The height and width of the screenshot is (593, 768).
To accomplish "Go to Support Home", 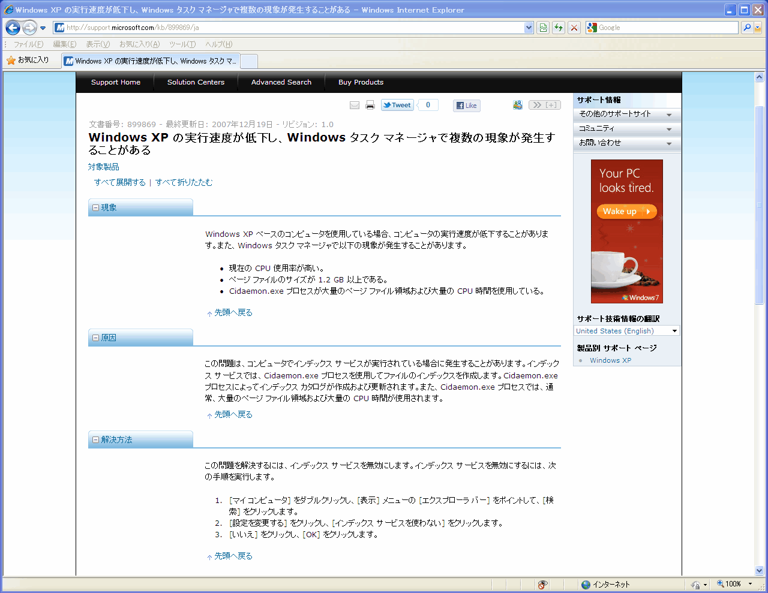I will [116, 82].
